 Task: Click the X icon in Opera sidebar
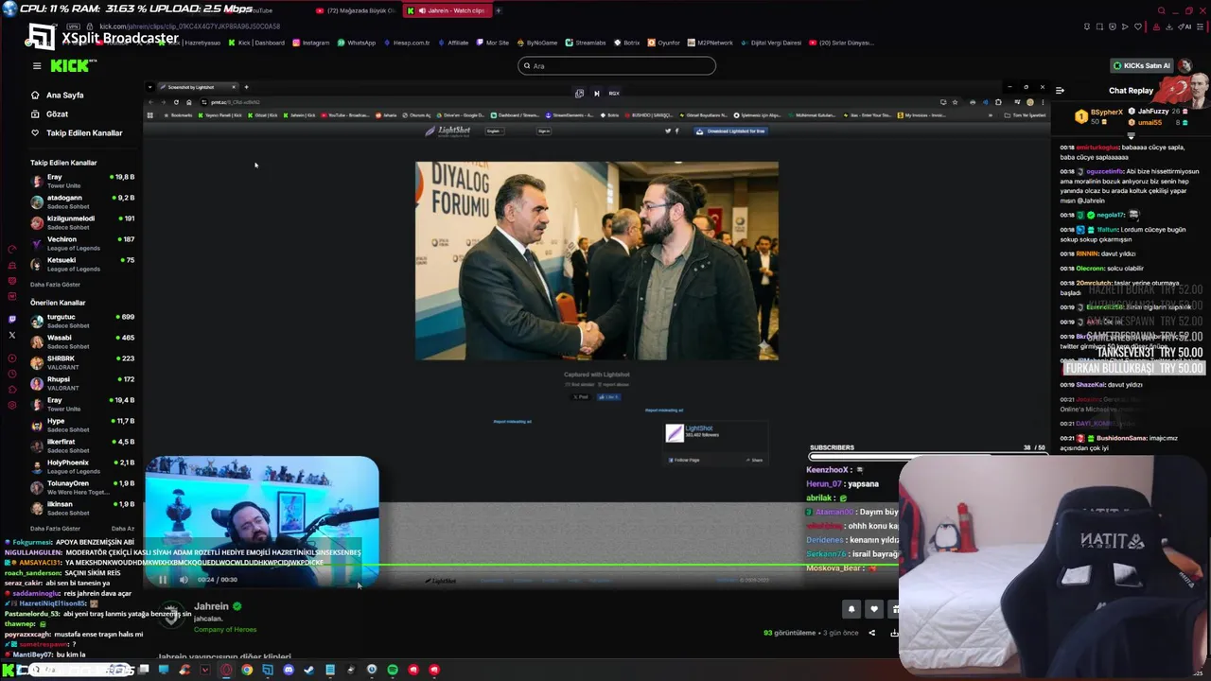pos(11,335)
